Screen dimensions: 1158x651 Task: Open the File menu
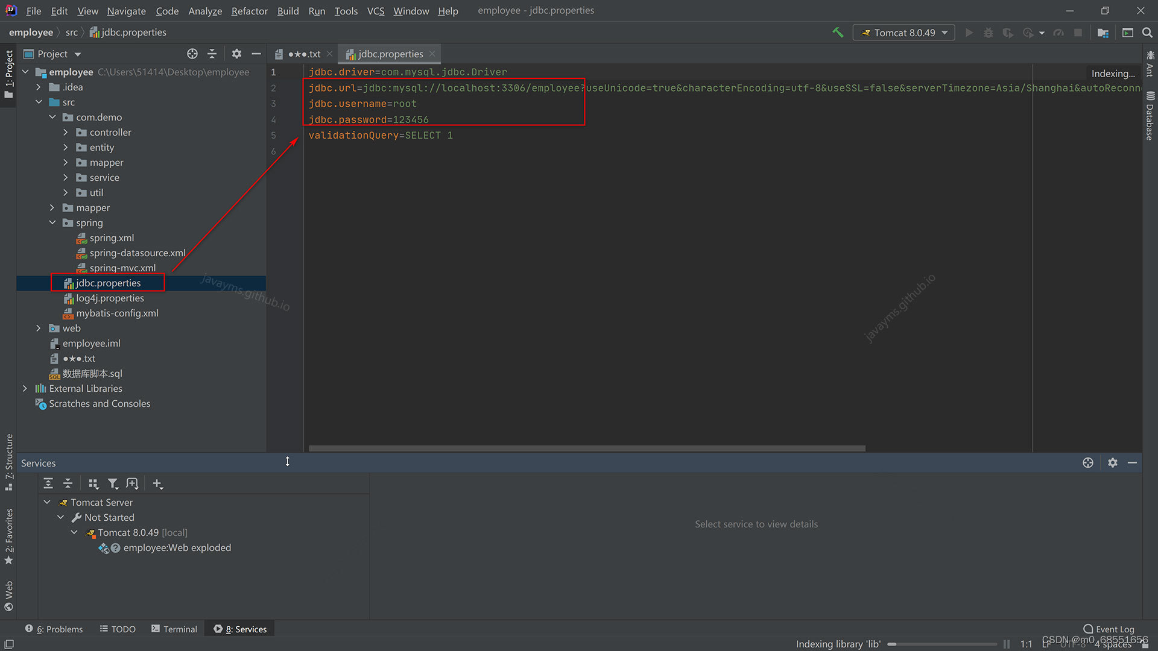point(34,11)
